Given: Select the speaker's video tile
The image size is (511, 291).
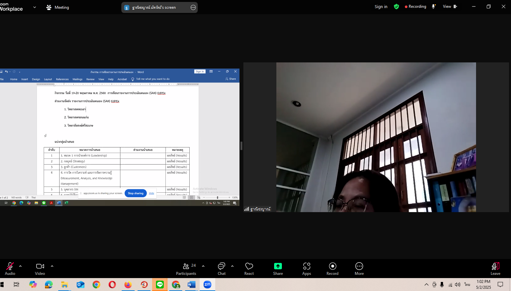Looking at the screenshot, I should click(x=376, y=137).
